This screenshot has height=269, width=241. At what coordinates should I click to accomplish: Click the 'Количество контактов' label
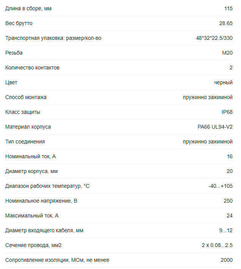coord(32,68)
